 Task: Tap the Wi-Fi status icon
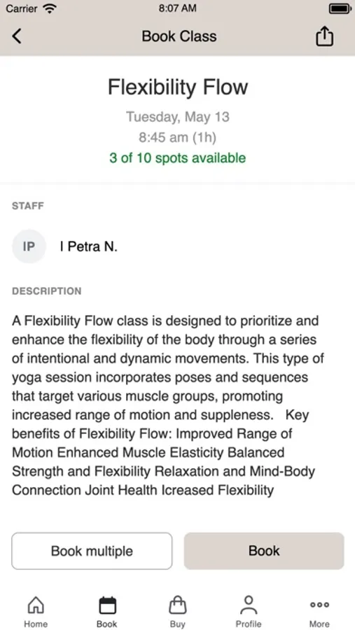tap(50, 8)
